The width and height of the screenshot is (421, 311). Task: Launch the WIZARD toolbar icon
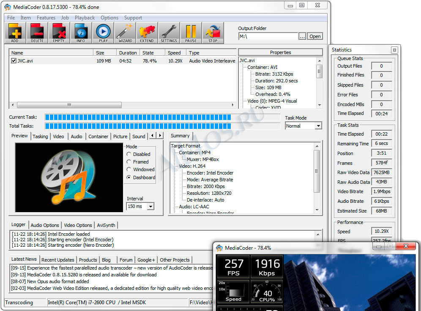click(x=125, y=33)
